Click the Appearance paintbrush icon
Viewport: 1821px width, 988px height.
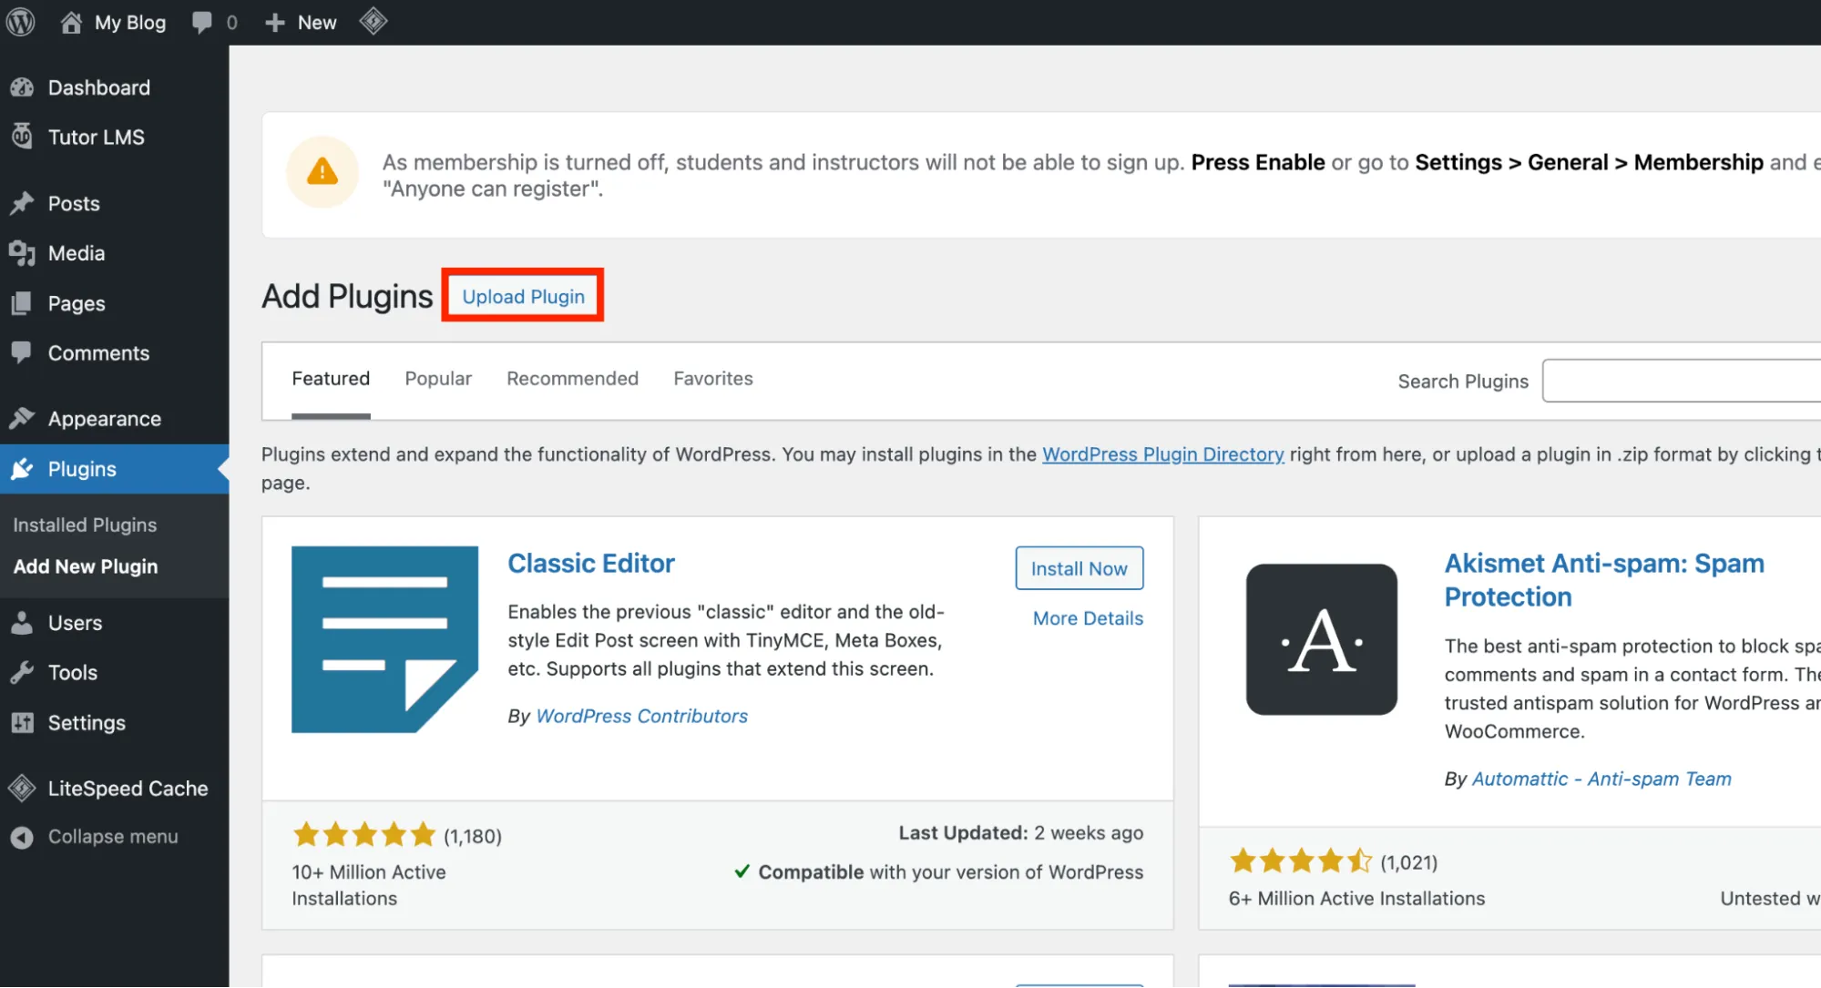[22, 419]
